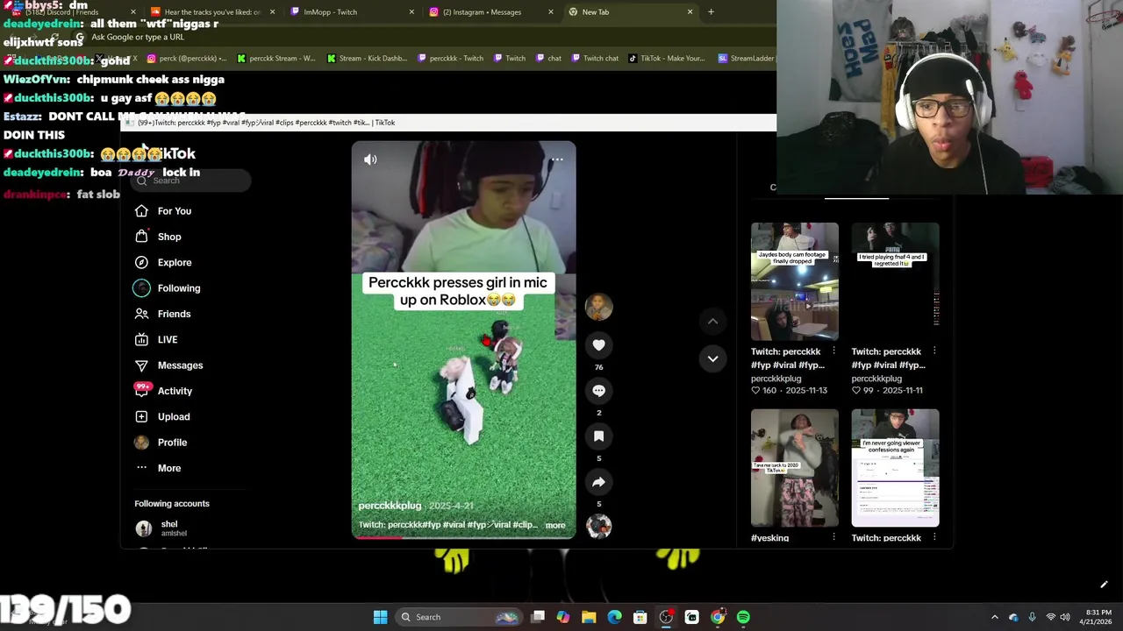Open the Friends page
The width and height of the screenshot is (1123, 631).
coord(163,314)
